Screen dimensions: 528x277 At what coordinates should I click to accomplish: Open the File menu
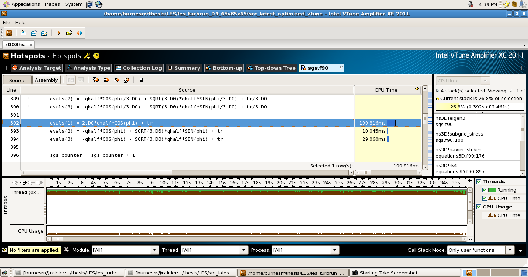point(6,23)
